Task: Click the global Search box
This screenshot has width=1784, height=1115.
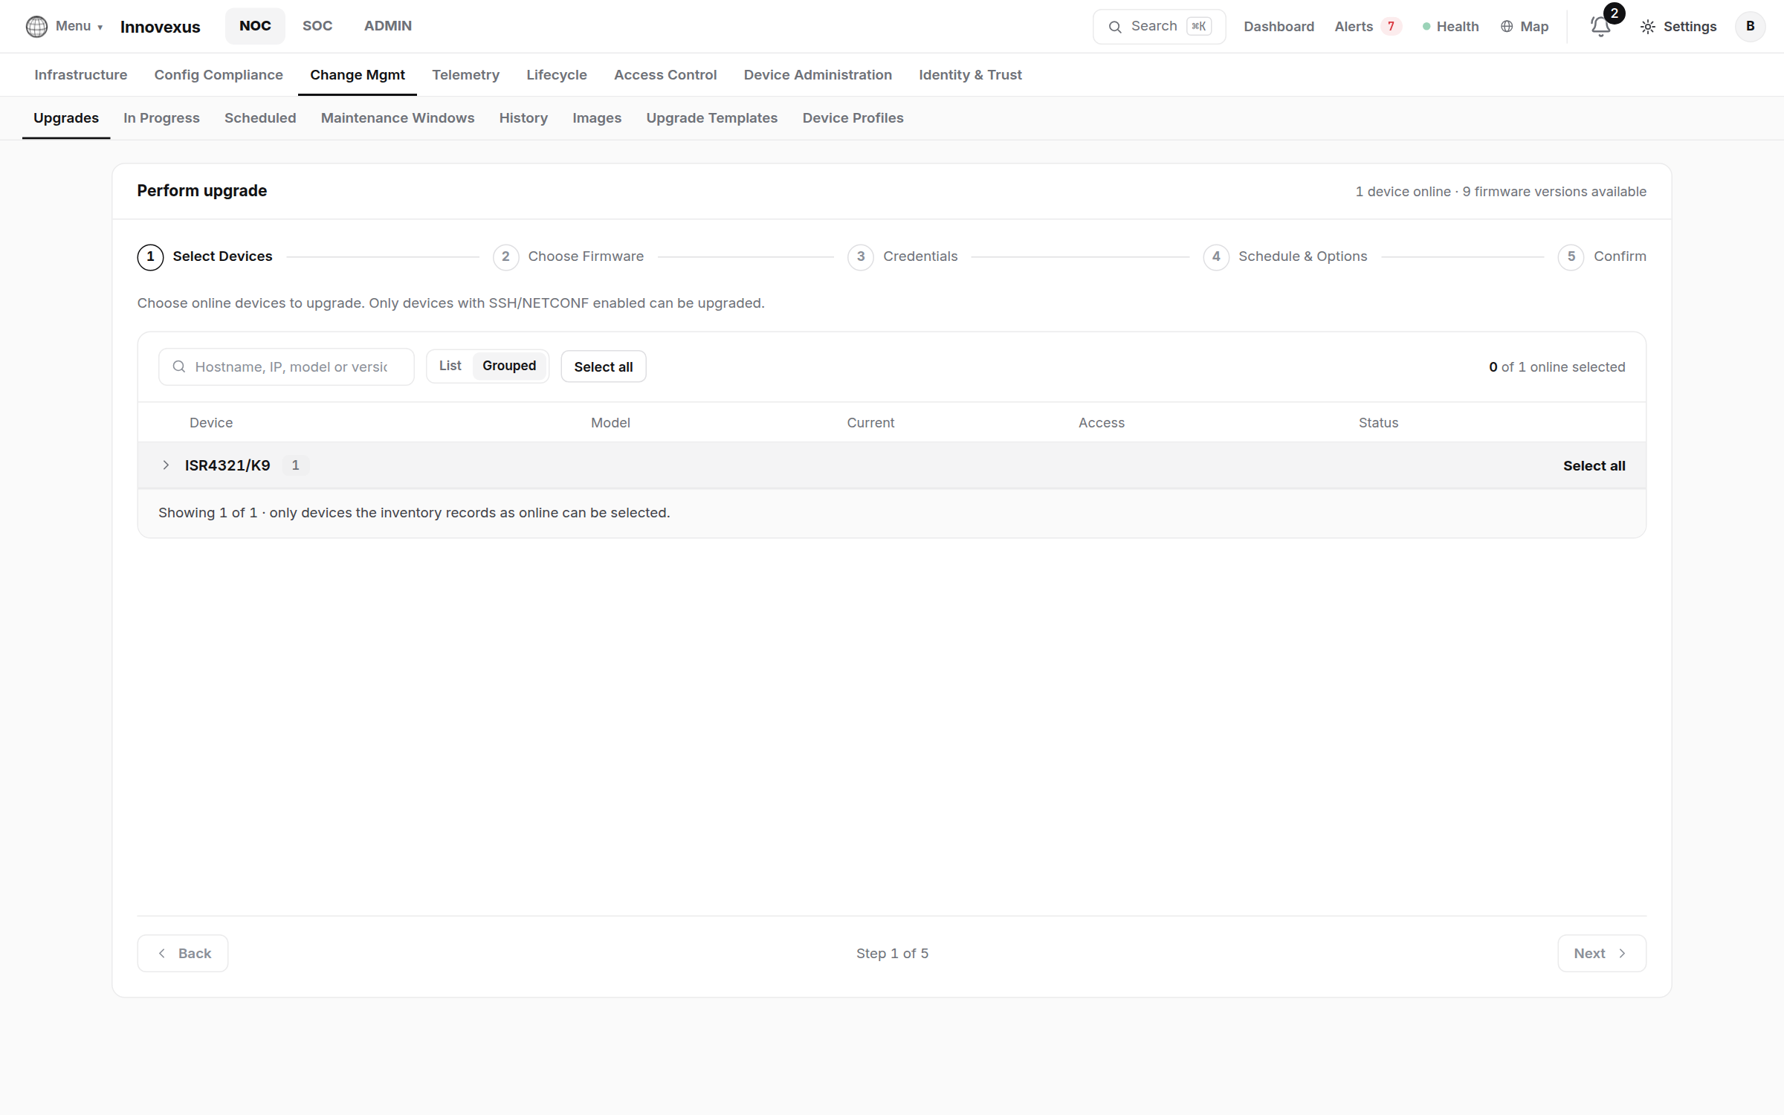Action: tap(1159, 27)
